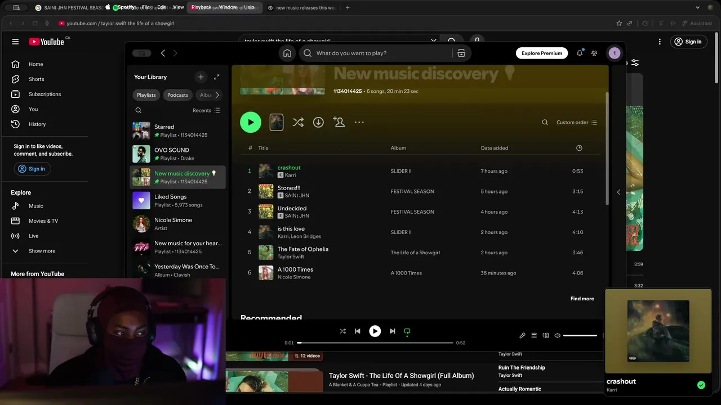Go forward in Spotify navigation
This screenshot has width=721, height=405.
(175, 53)
